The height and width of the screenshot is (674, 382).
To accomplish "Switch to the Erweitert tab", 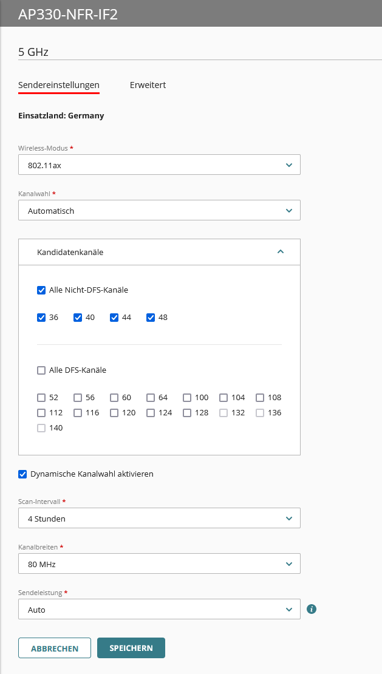I will coord(148,85).
